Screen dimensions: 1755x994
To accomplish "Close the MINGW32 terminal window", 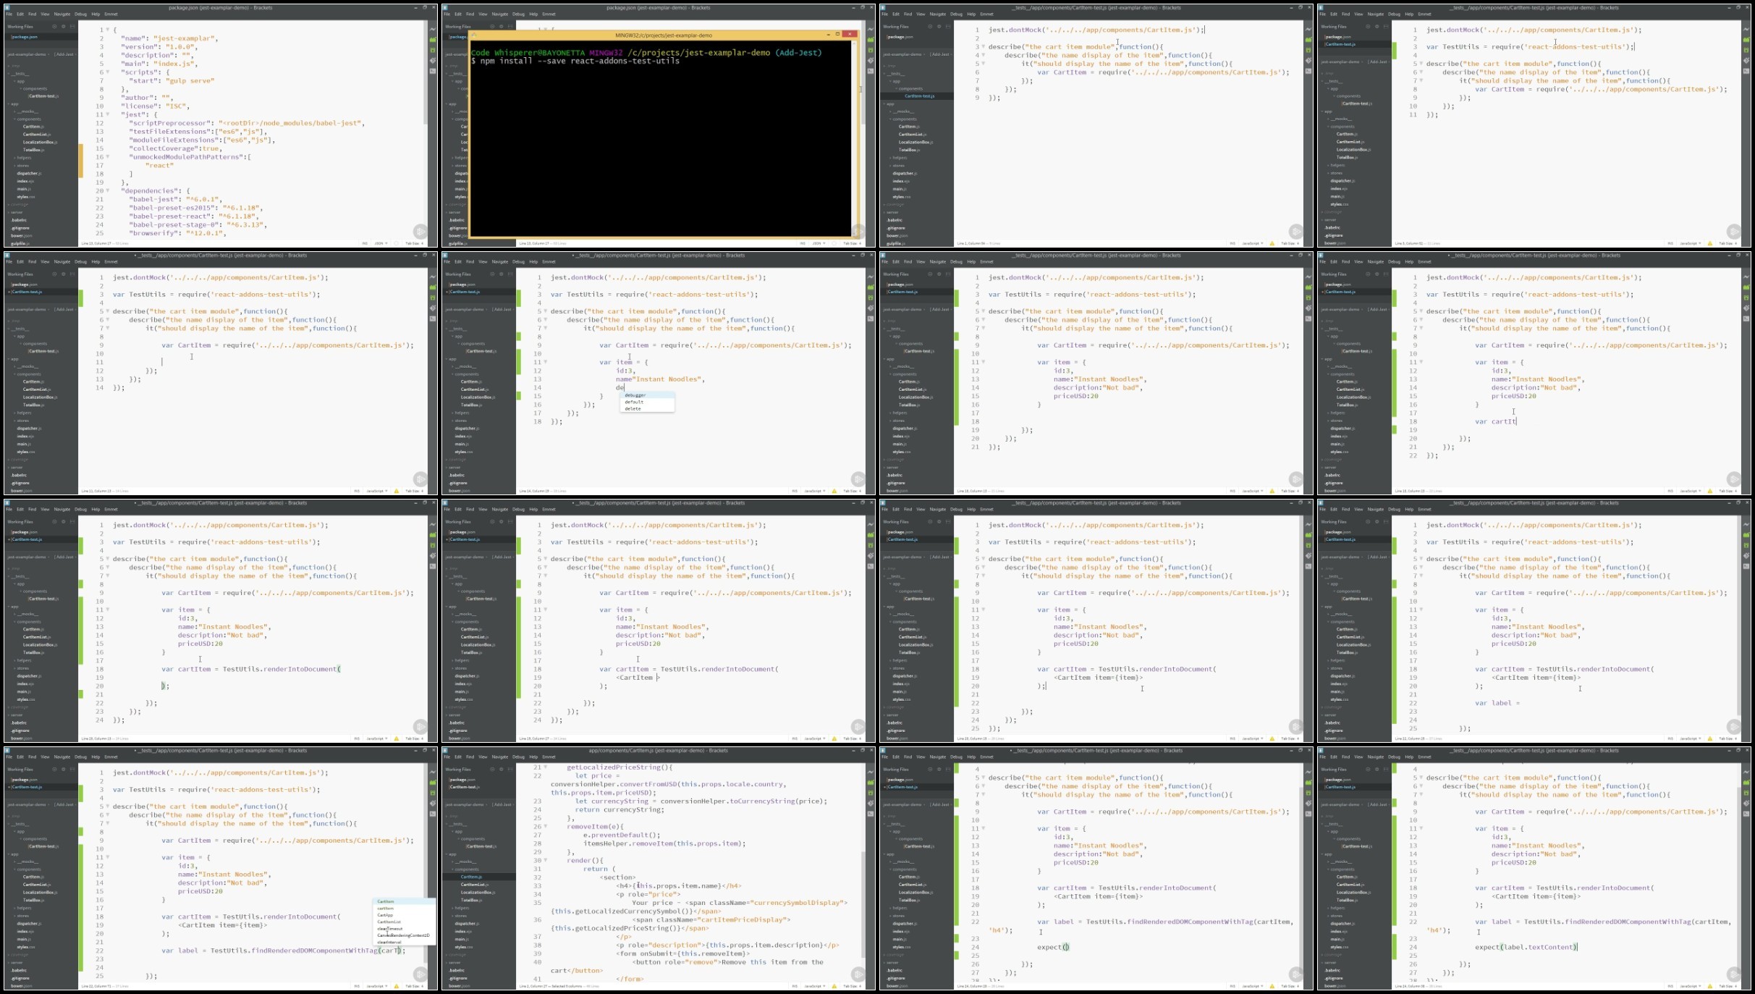I will (851, 34).
